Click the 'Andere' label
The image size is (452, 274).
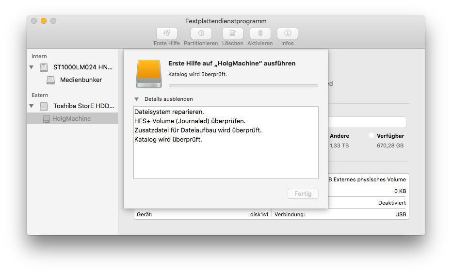(339, 136)
